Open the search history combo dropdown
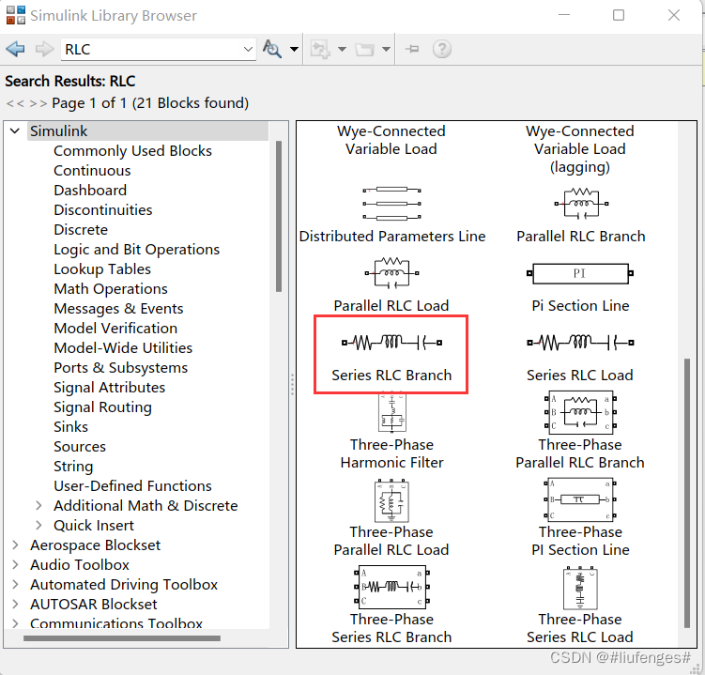705x675 pixels. 248,49
